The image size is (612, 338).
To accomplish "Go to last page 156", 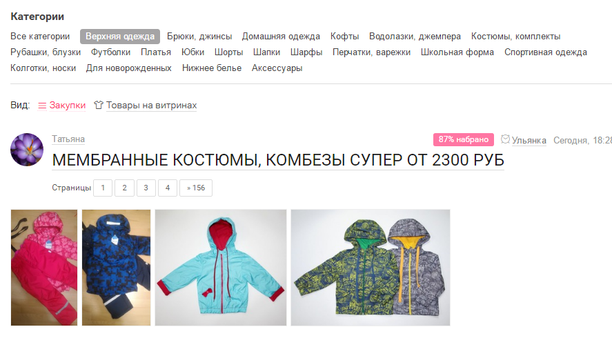I will click(x=196, y=188).
